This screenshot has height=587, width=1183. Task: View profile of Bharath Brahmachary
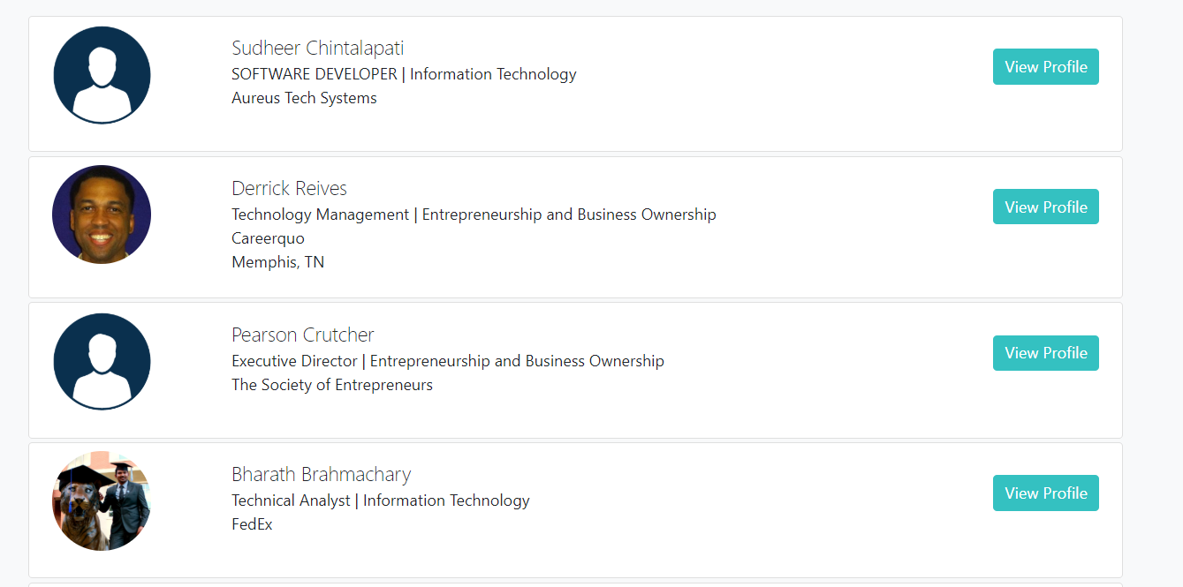pos(1046,493)
